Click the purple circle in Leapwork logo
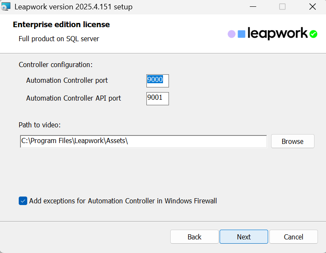 tap(232, 34)
